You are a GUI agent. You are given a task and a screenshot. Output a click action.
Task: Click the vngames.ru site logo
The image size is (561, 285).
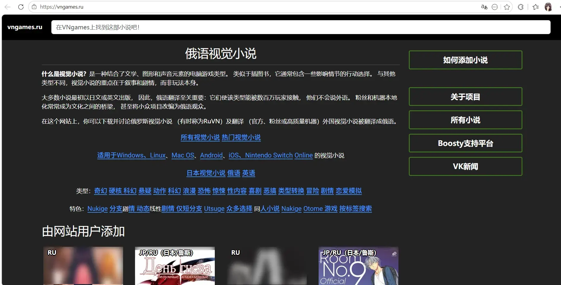click(x=25, y=27)
